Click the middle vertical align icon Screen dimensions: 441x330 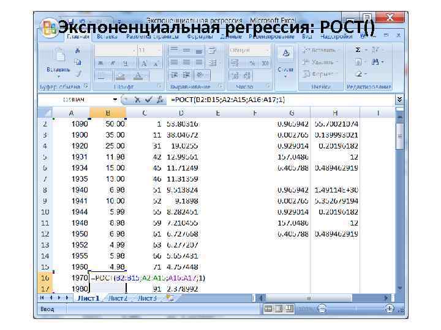[186, 50]
